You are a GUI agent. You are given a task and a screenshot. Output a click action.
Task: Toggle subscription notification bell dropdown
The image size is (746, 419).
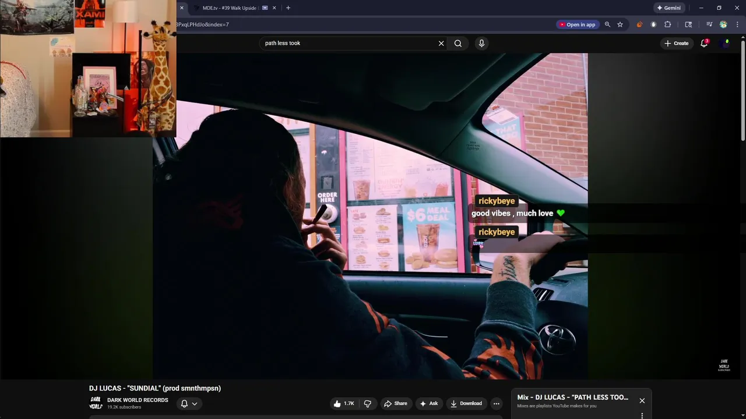click(x=189, y=403)
